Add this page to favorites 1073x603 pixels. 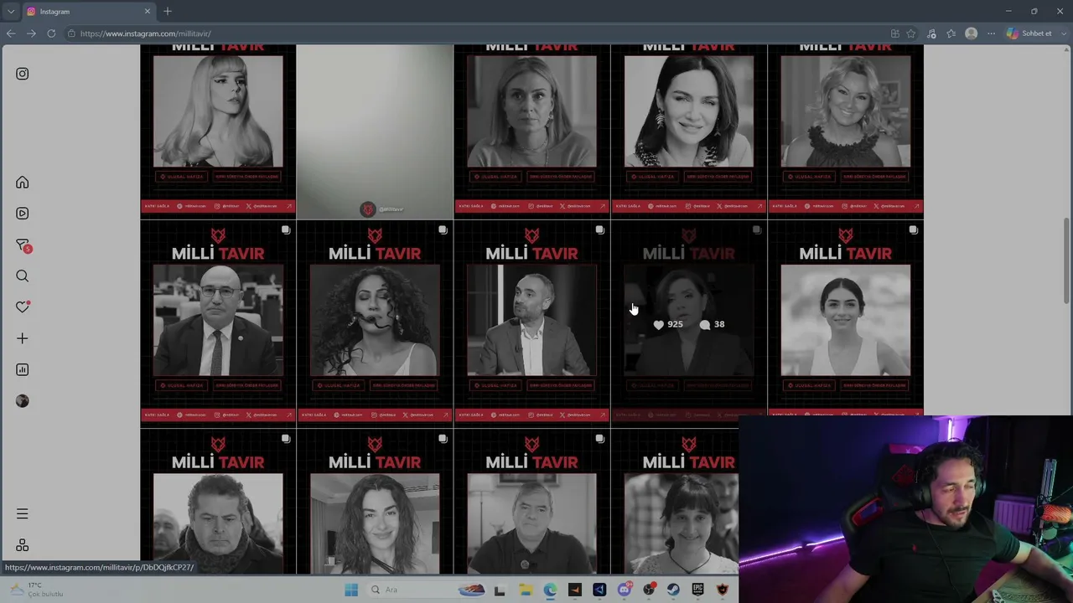click(x=911, y=33)
